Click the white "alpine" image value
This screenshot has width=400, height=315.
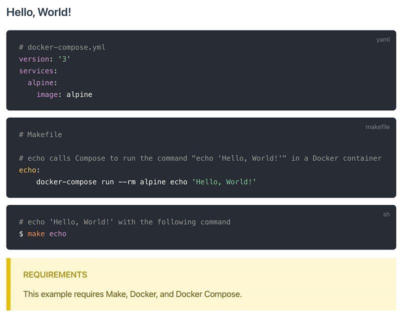tap(79, 94)
